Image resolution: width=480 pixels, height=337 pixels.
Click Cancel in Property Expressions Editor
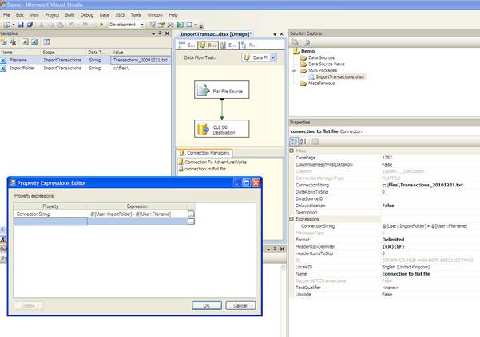point(240,305)
